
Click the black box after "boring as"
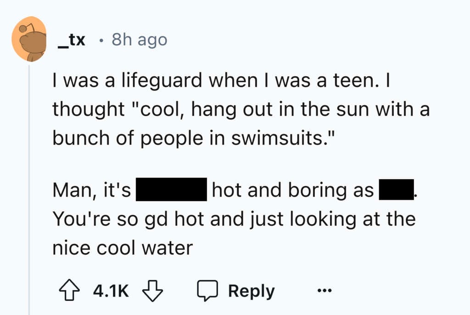click(397, 190)
